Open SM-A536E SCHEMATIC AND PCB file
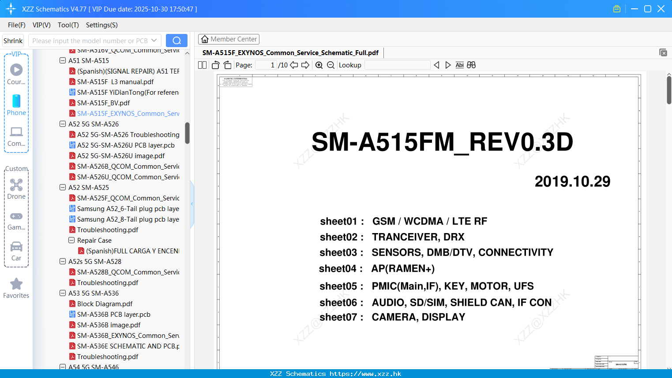This screenshot has height=378, width=672. [124, 346]
